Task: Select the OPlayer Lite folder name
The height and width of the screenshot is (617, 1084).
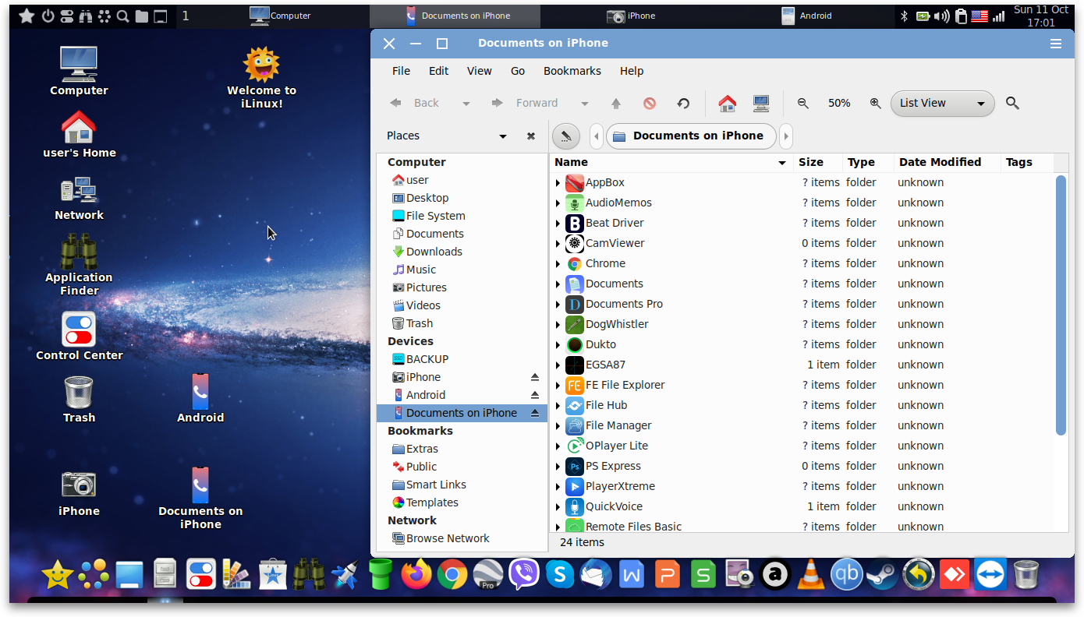Action: pyautogui.click(x=617, y=446)
